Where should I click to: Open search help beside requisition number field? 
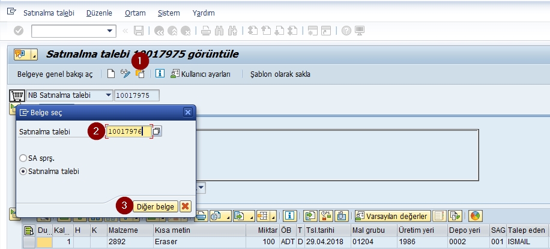(157, 131)
